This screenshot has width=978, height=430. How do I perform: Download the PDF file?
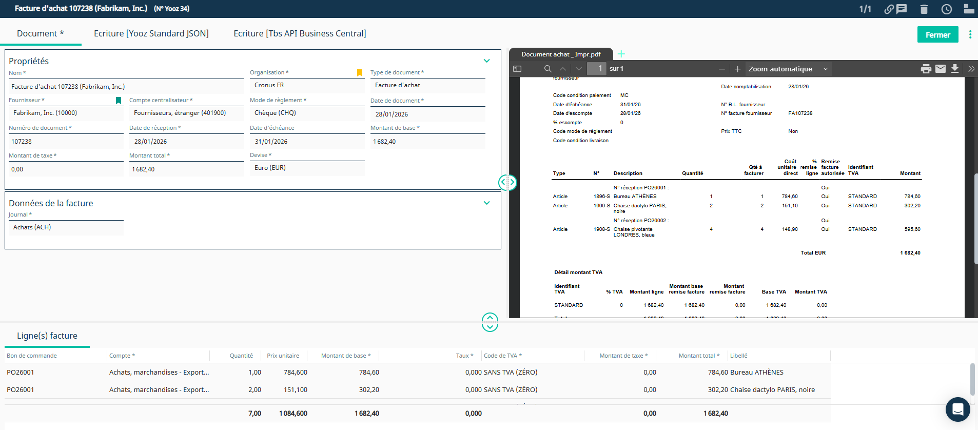pos(954,69)
